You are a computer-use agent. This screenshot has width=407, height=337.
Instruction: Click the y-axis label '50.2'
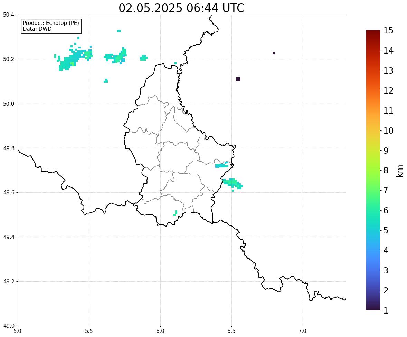[x=9, y=59]
